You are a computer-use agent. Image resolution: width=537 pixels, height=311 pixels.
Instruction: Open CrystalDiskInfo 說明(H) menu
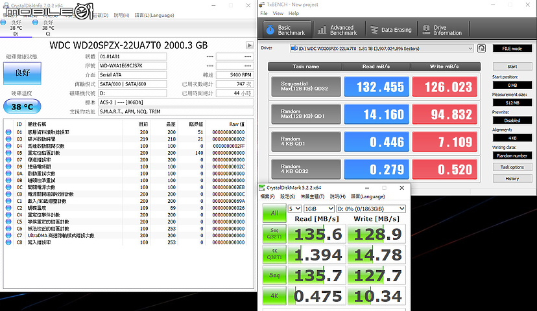(x=121, y=16)
